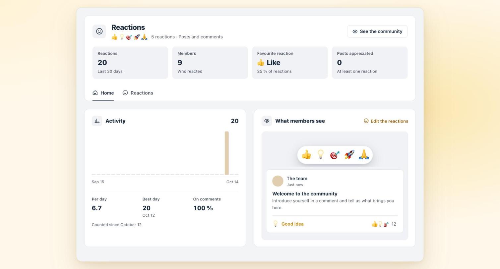Click the bar chart icon beside Activity
500x269 pixels.
[x=97, y=121]
